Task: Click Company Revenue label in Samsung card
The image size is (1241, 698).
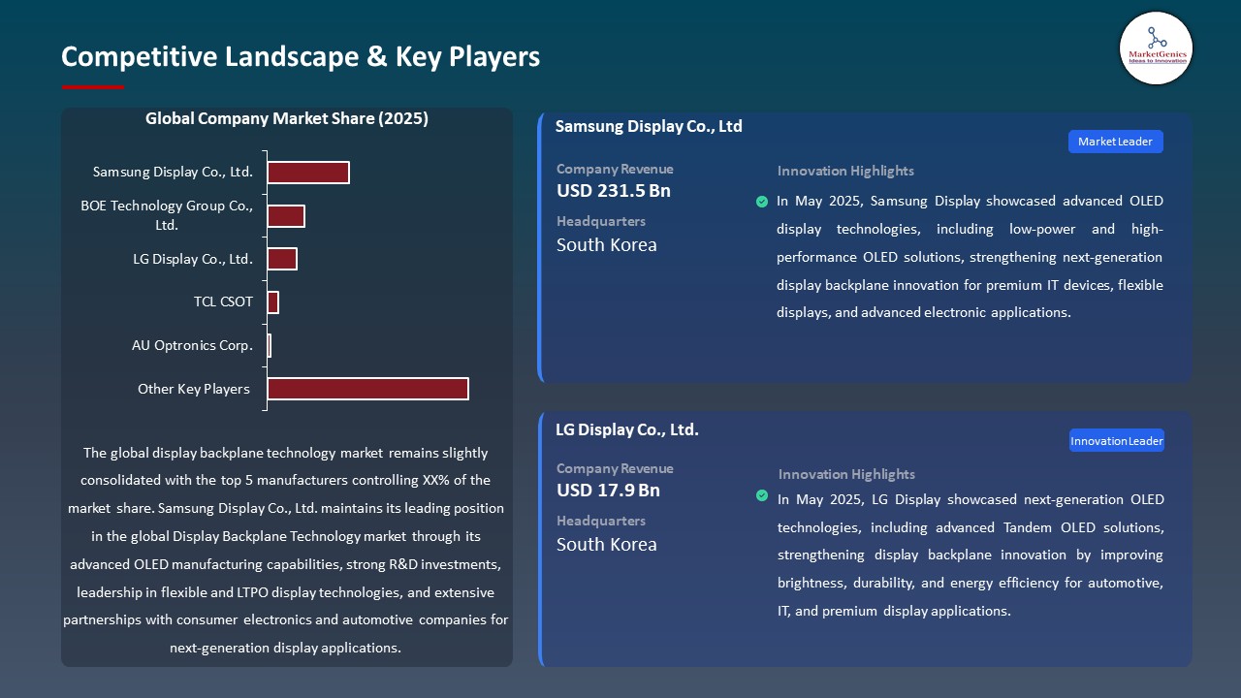Action: coord(615,169)
